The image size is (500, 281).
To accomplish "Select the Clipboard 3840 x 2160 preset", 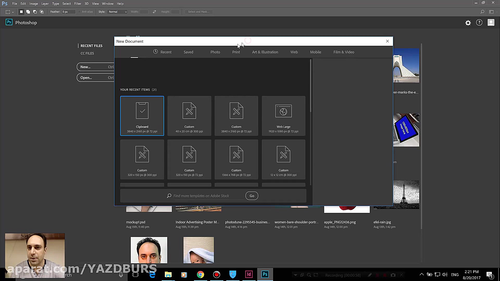I will (x=142, y=116).
